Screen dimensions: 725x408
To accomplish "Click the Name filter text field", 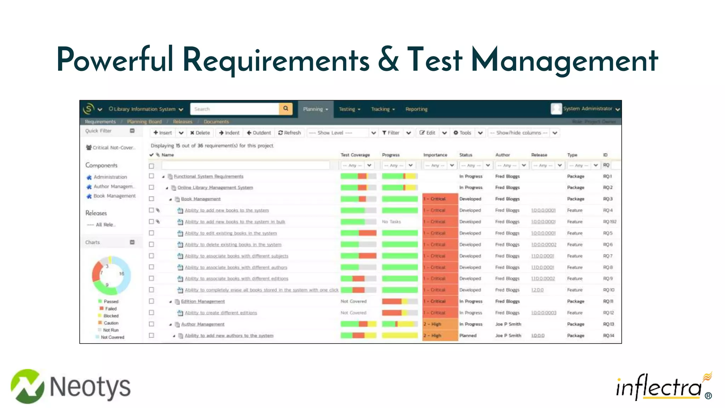I will tap(246, 165).
